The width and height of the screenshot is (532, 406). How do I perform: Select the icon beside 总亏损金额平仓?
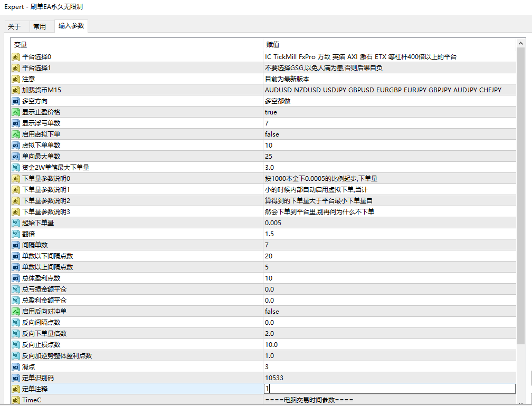[x=16, y=289]
